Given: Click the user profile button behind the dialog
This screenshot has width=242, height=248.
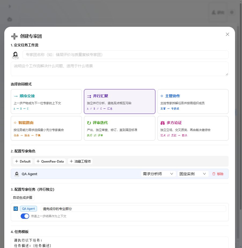Looking at the screenshot, I should click(x=218, y=12).
